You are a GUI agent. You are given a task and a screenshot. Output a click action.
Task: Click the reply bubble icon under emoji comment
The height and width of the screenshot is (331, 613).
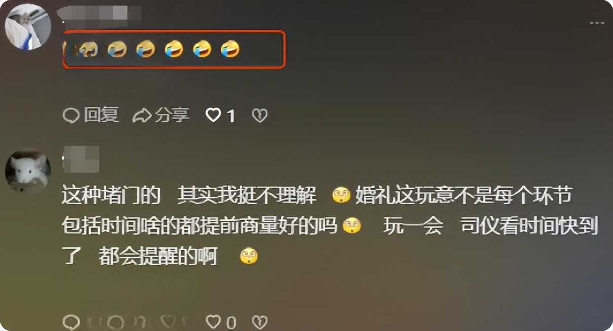pos(71,116)
